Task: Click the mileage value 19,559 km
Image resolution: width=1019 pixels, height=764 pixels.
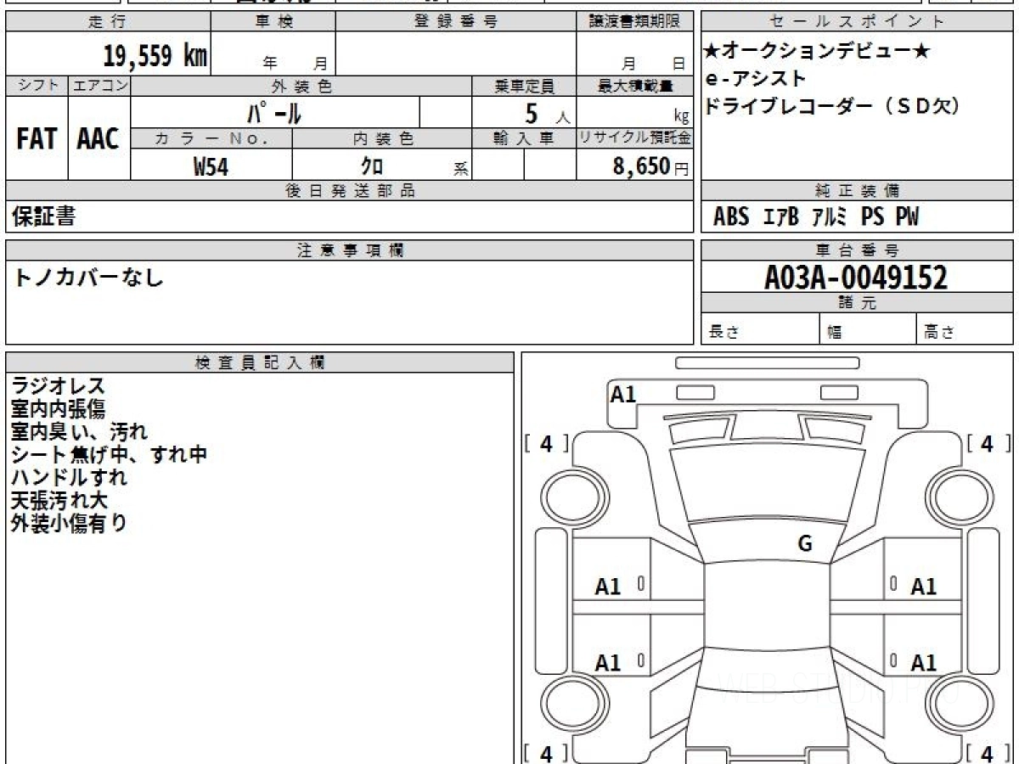Action: [155, 56]
